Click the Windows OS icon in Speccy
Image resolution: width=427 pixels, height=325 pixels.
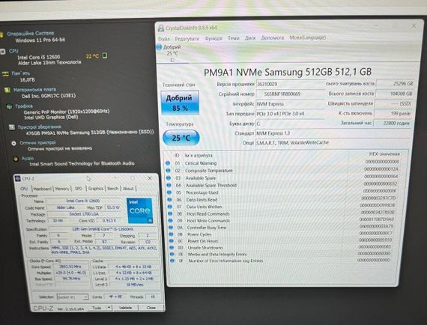(x=1, y=34)
